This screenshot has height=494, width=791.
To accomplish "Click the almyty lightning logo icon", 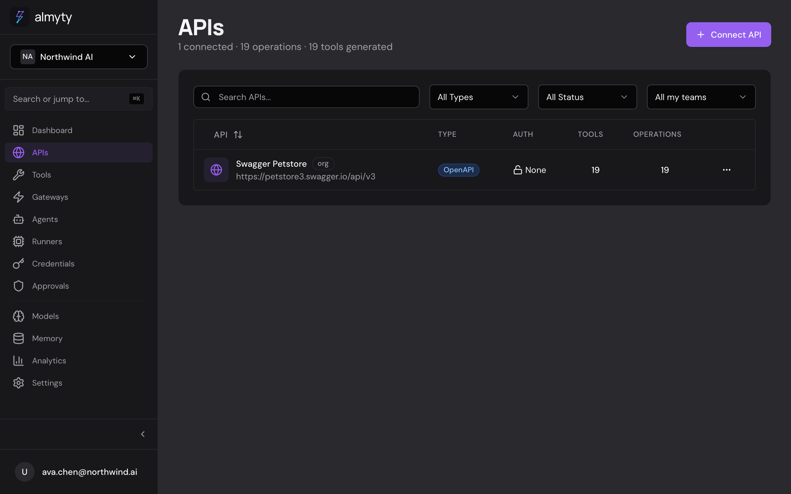I will [20, 17].
